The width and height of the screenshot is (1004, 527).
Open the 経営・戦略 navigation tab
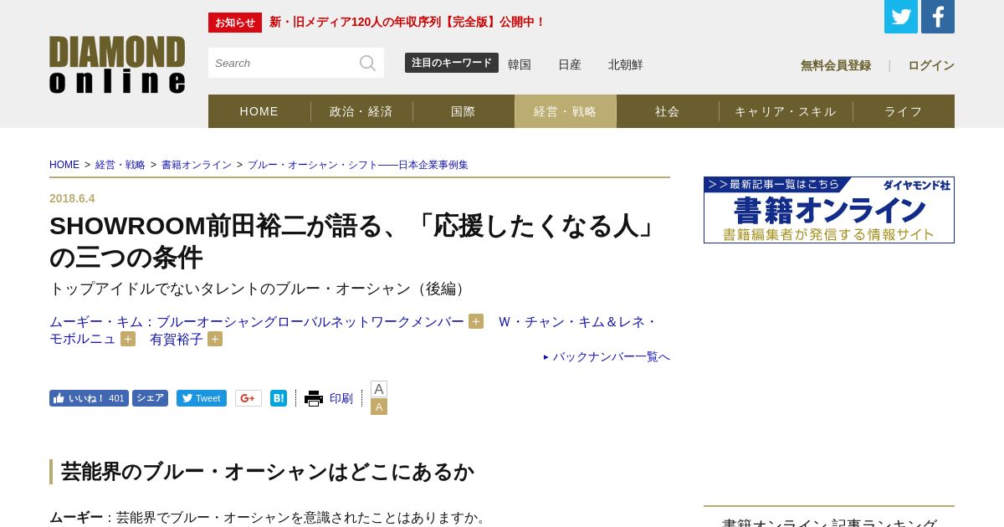tap(566, 111)
